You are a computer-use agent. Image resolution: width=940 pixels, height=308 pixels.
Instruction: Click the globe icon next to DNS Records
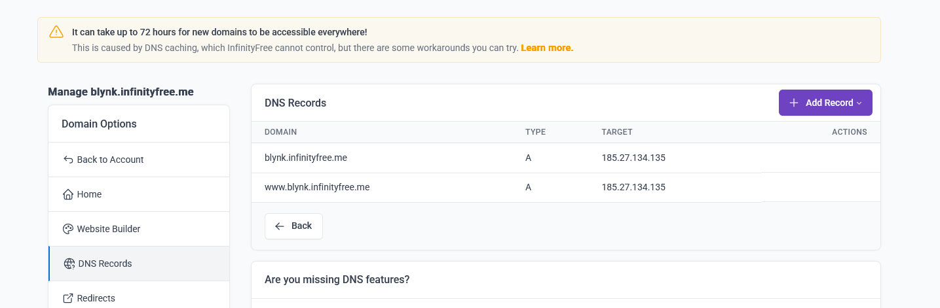tap(69, 264)
